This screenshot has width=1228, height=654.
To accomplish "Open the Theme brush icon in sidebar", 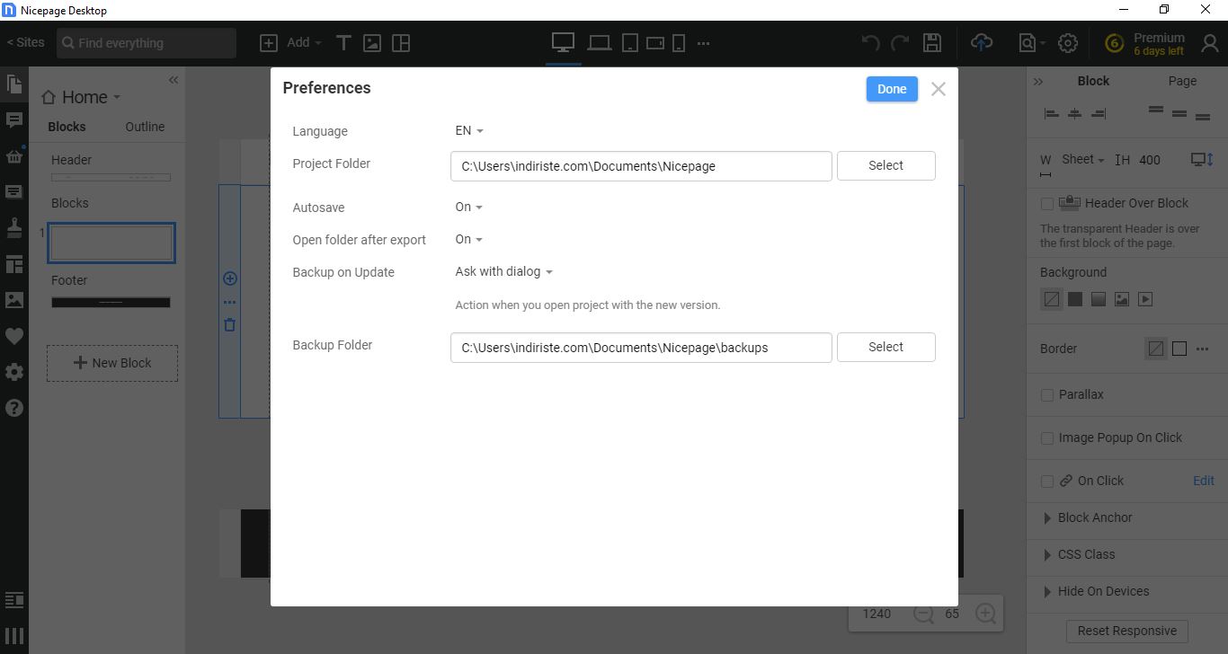I will [14, 227].
